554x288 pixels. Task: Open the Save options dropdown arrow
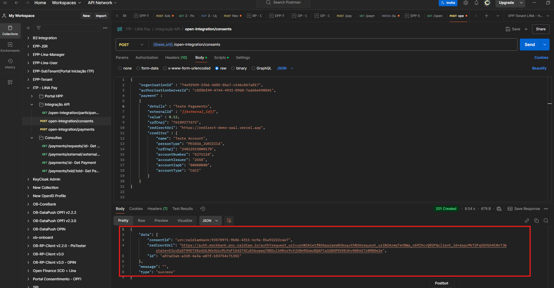click(526, 29)
